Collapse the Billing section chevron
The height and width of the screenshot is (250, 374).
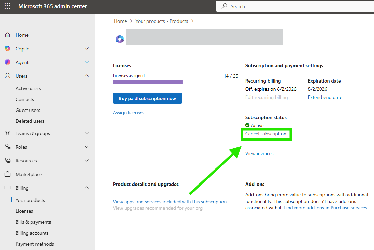tap(87, 188)
